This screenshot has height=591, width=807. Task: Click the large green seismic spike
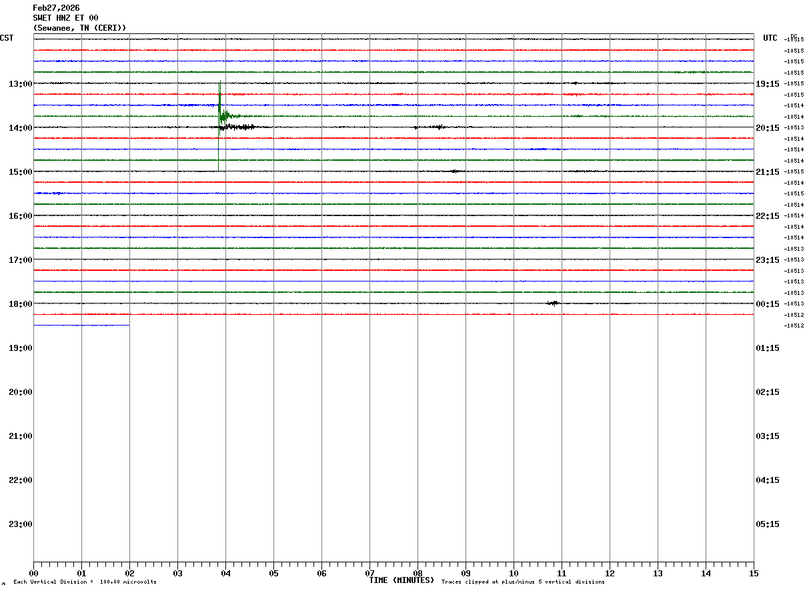point(219,100)
